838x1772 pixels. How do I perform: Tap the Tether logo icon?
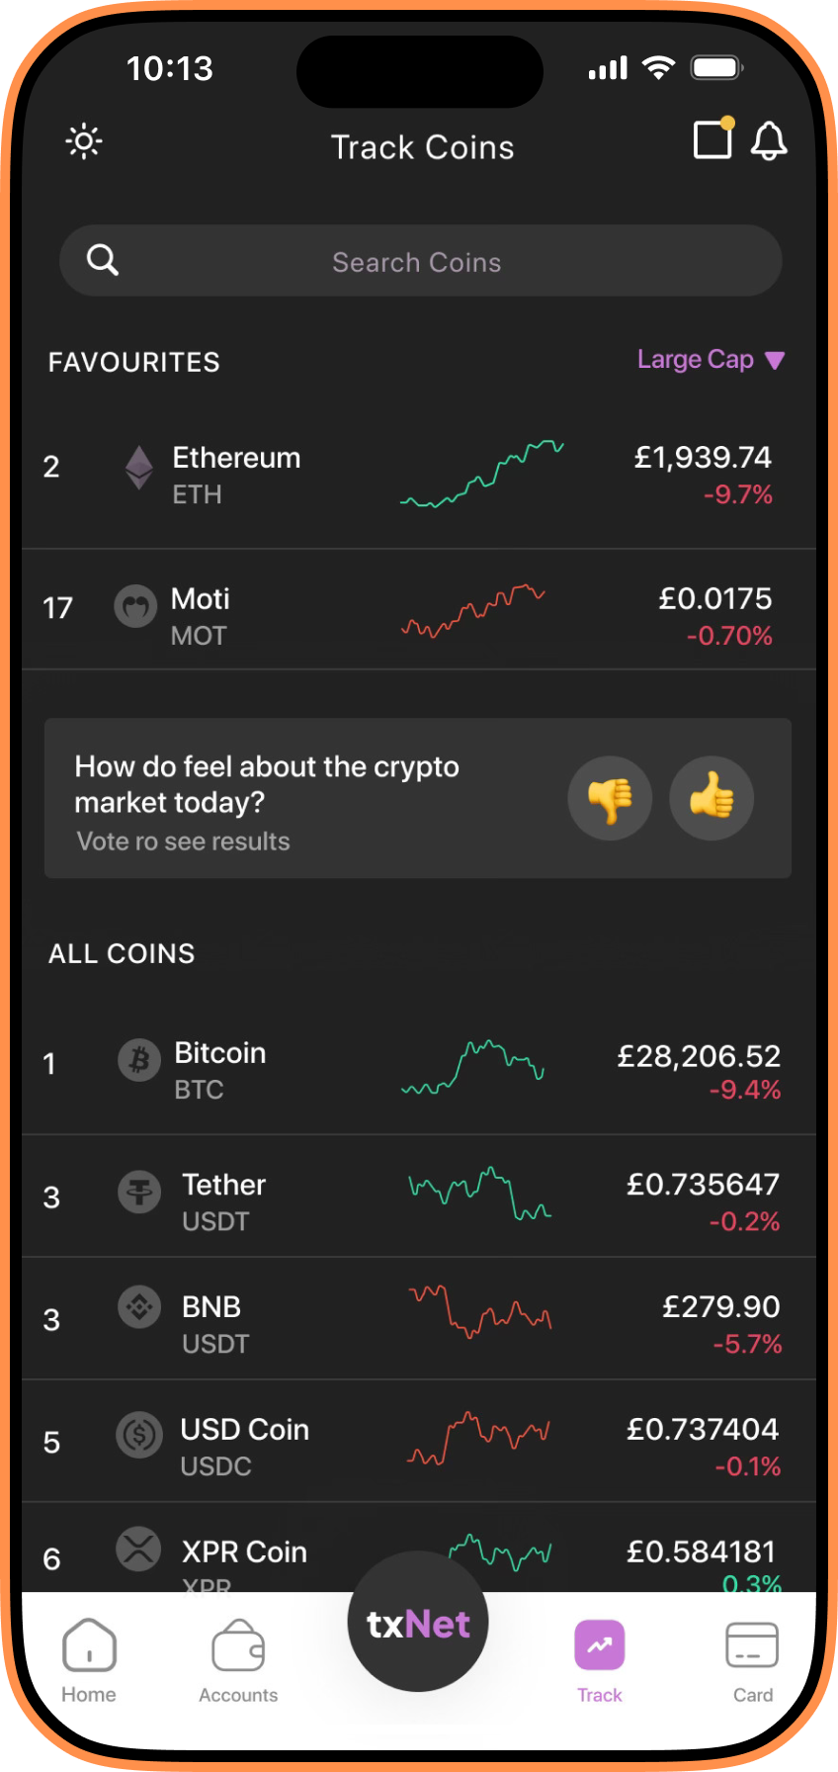(x=139, y=1192)
